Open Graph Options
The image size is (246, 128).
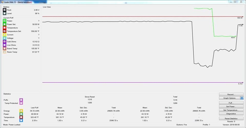pyautogui.click(x=229, y=98)
